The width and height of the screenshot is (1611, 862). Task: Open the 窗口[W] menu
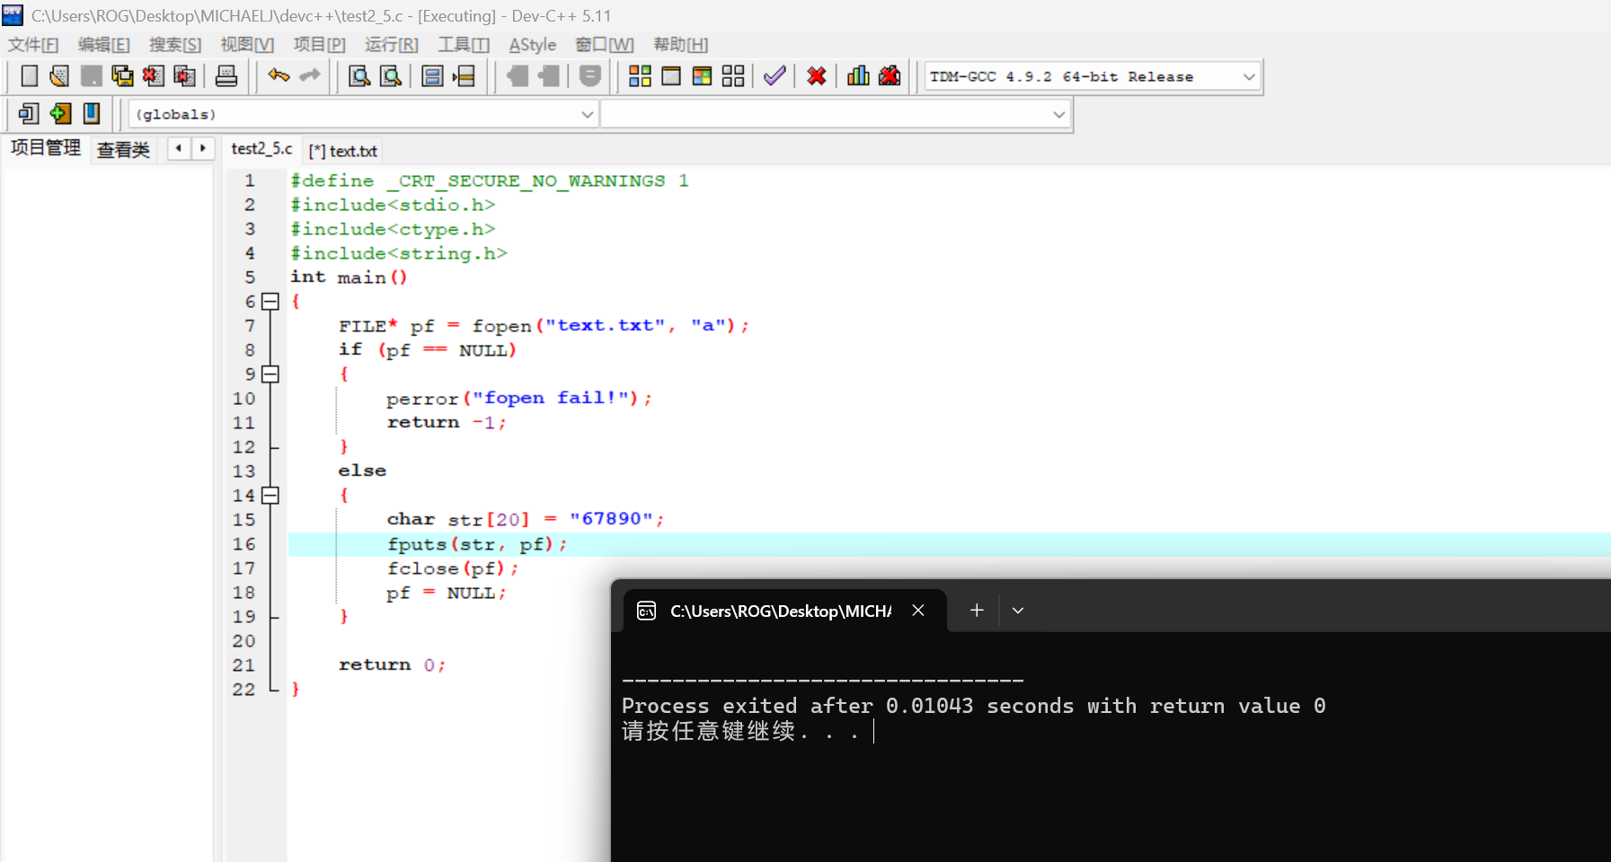pos(605,45)
